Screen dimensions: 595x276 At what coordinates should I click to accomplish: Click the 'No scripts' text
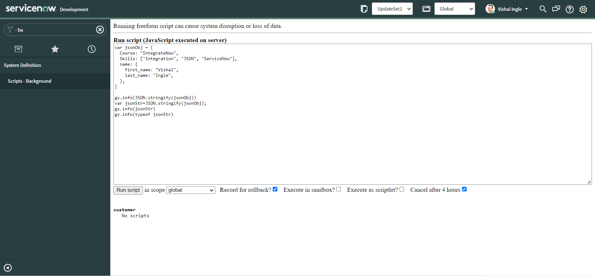(x=135, y=216)
